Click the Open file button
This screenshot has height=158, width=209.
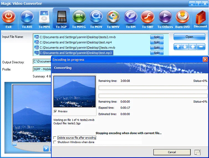[189, 37]
